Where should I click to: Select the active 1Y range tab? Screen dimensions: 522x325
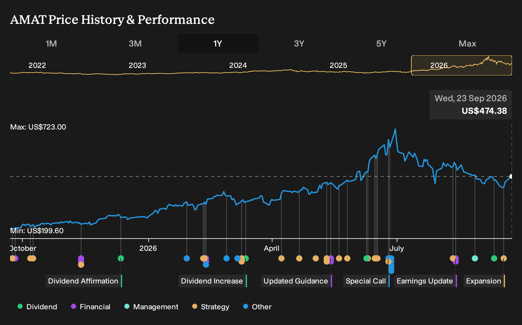[x=218, y=43]
